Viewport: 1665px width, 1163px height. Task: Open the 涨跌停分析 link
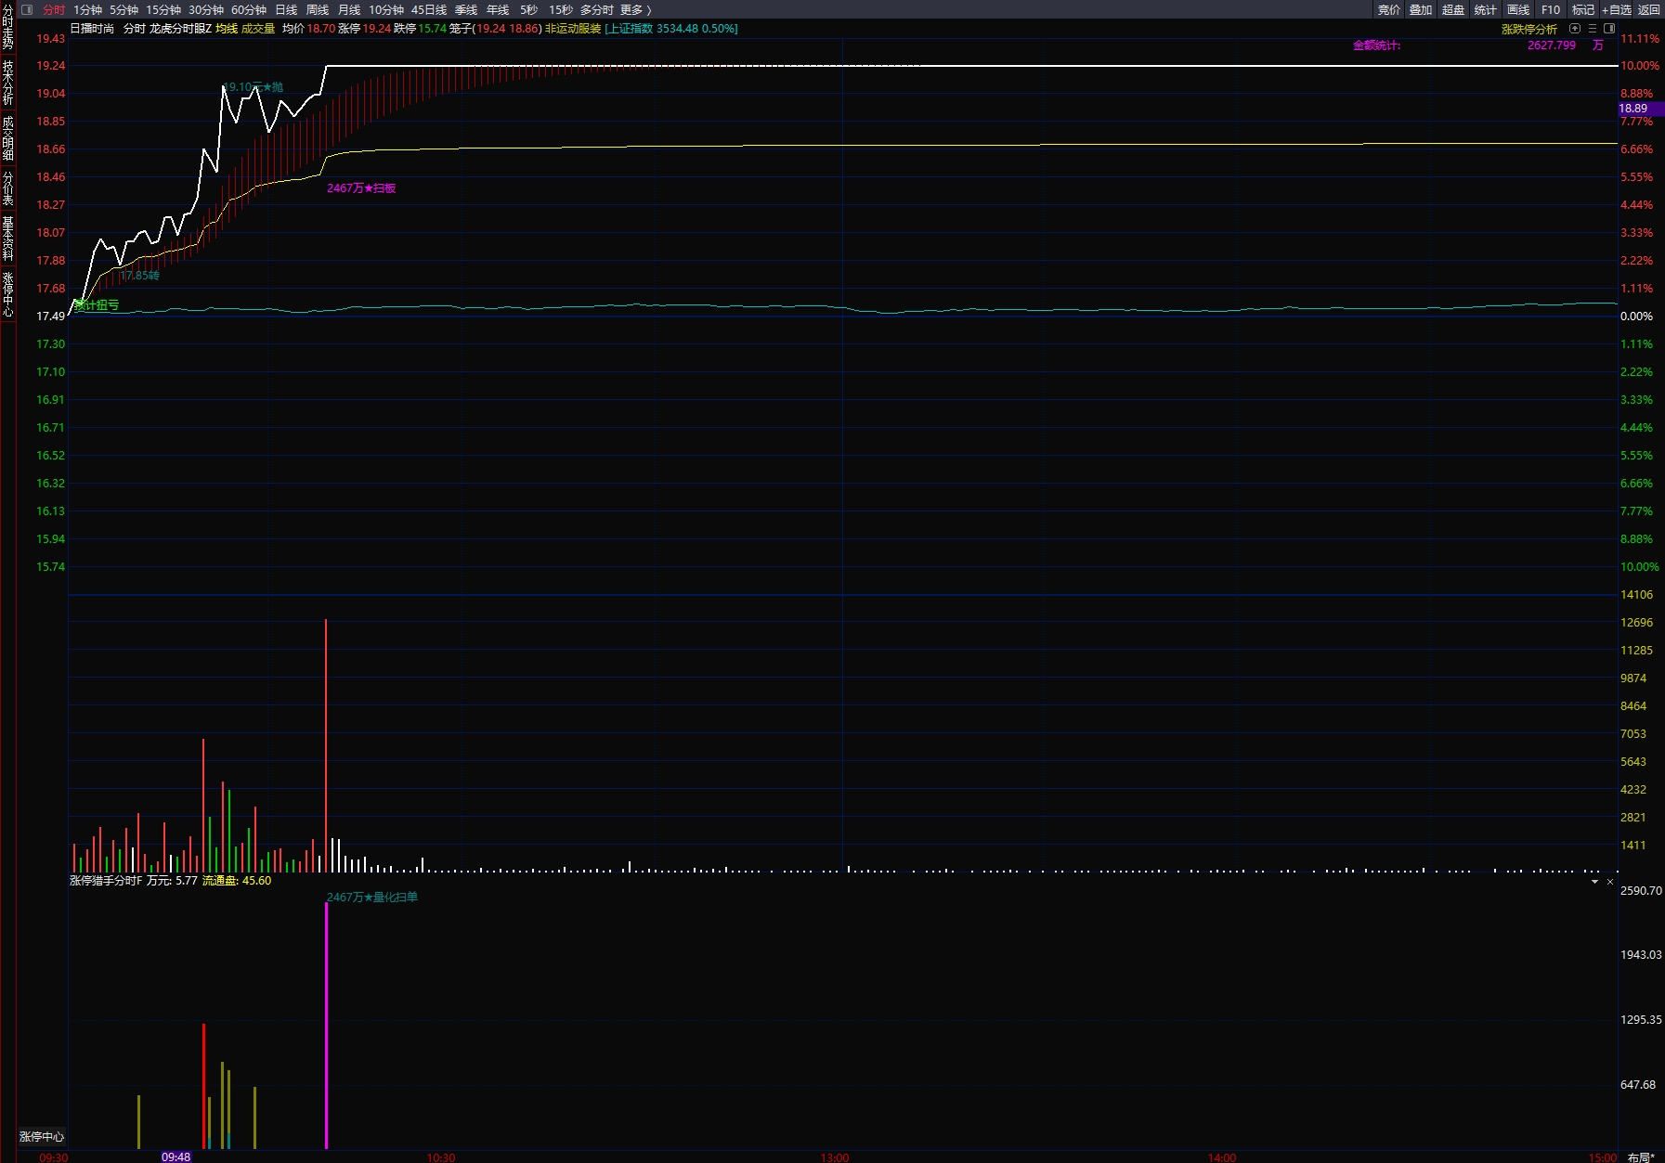(x=1529, y=29)
